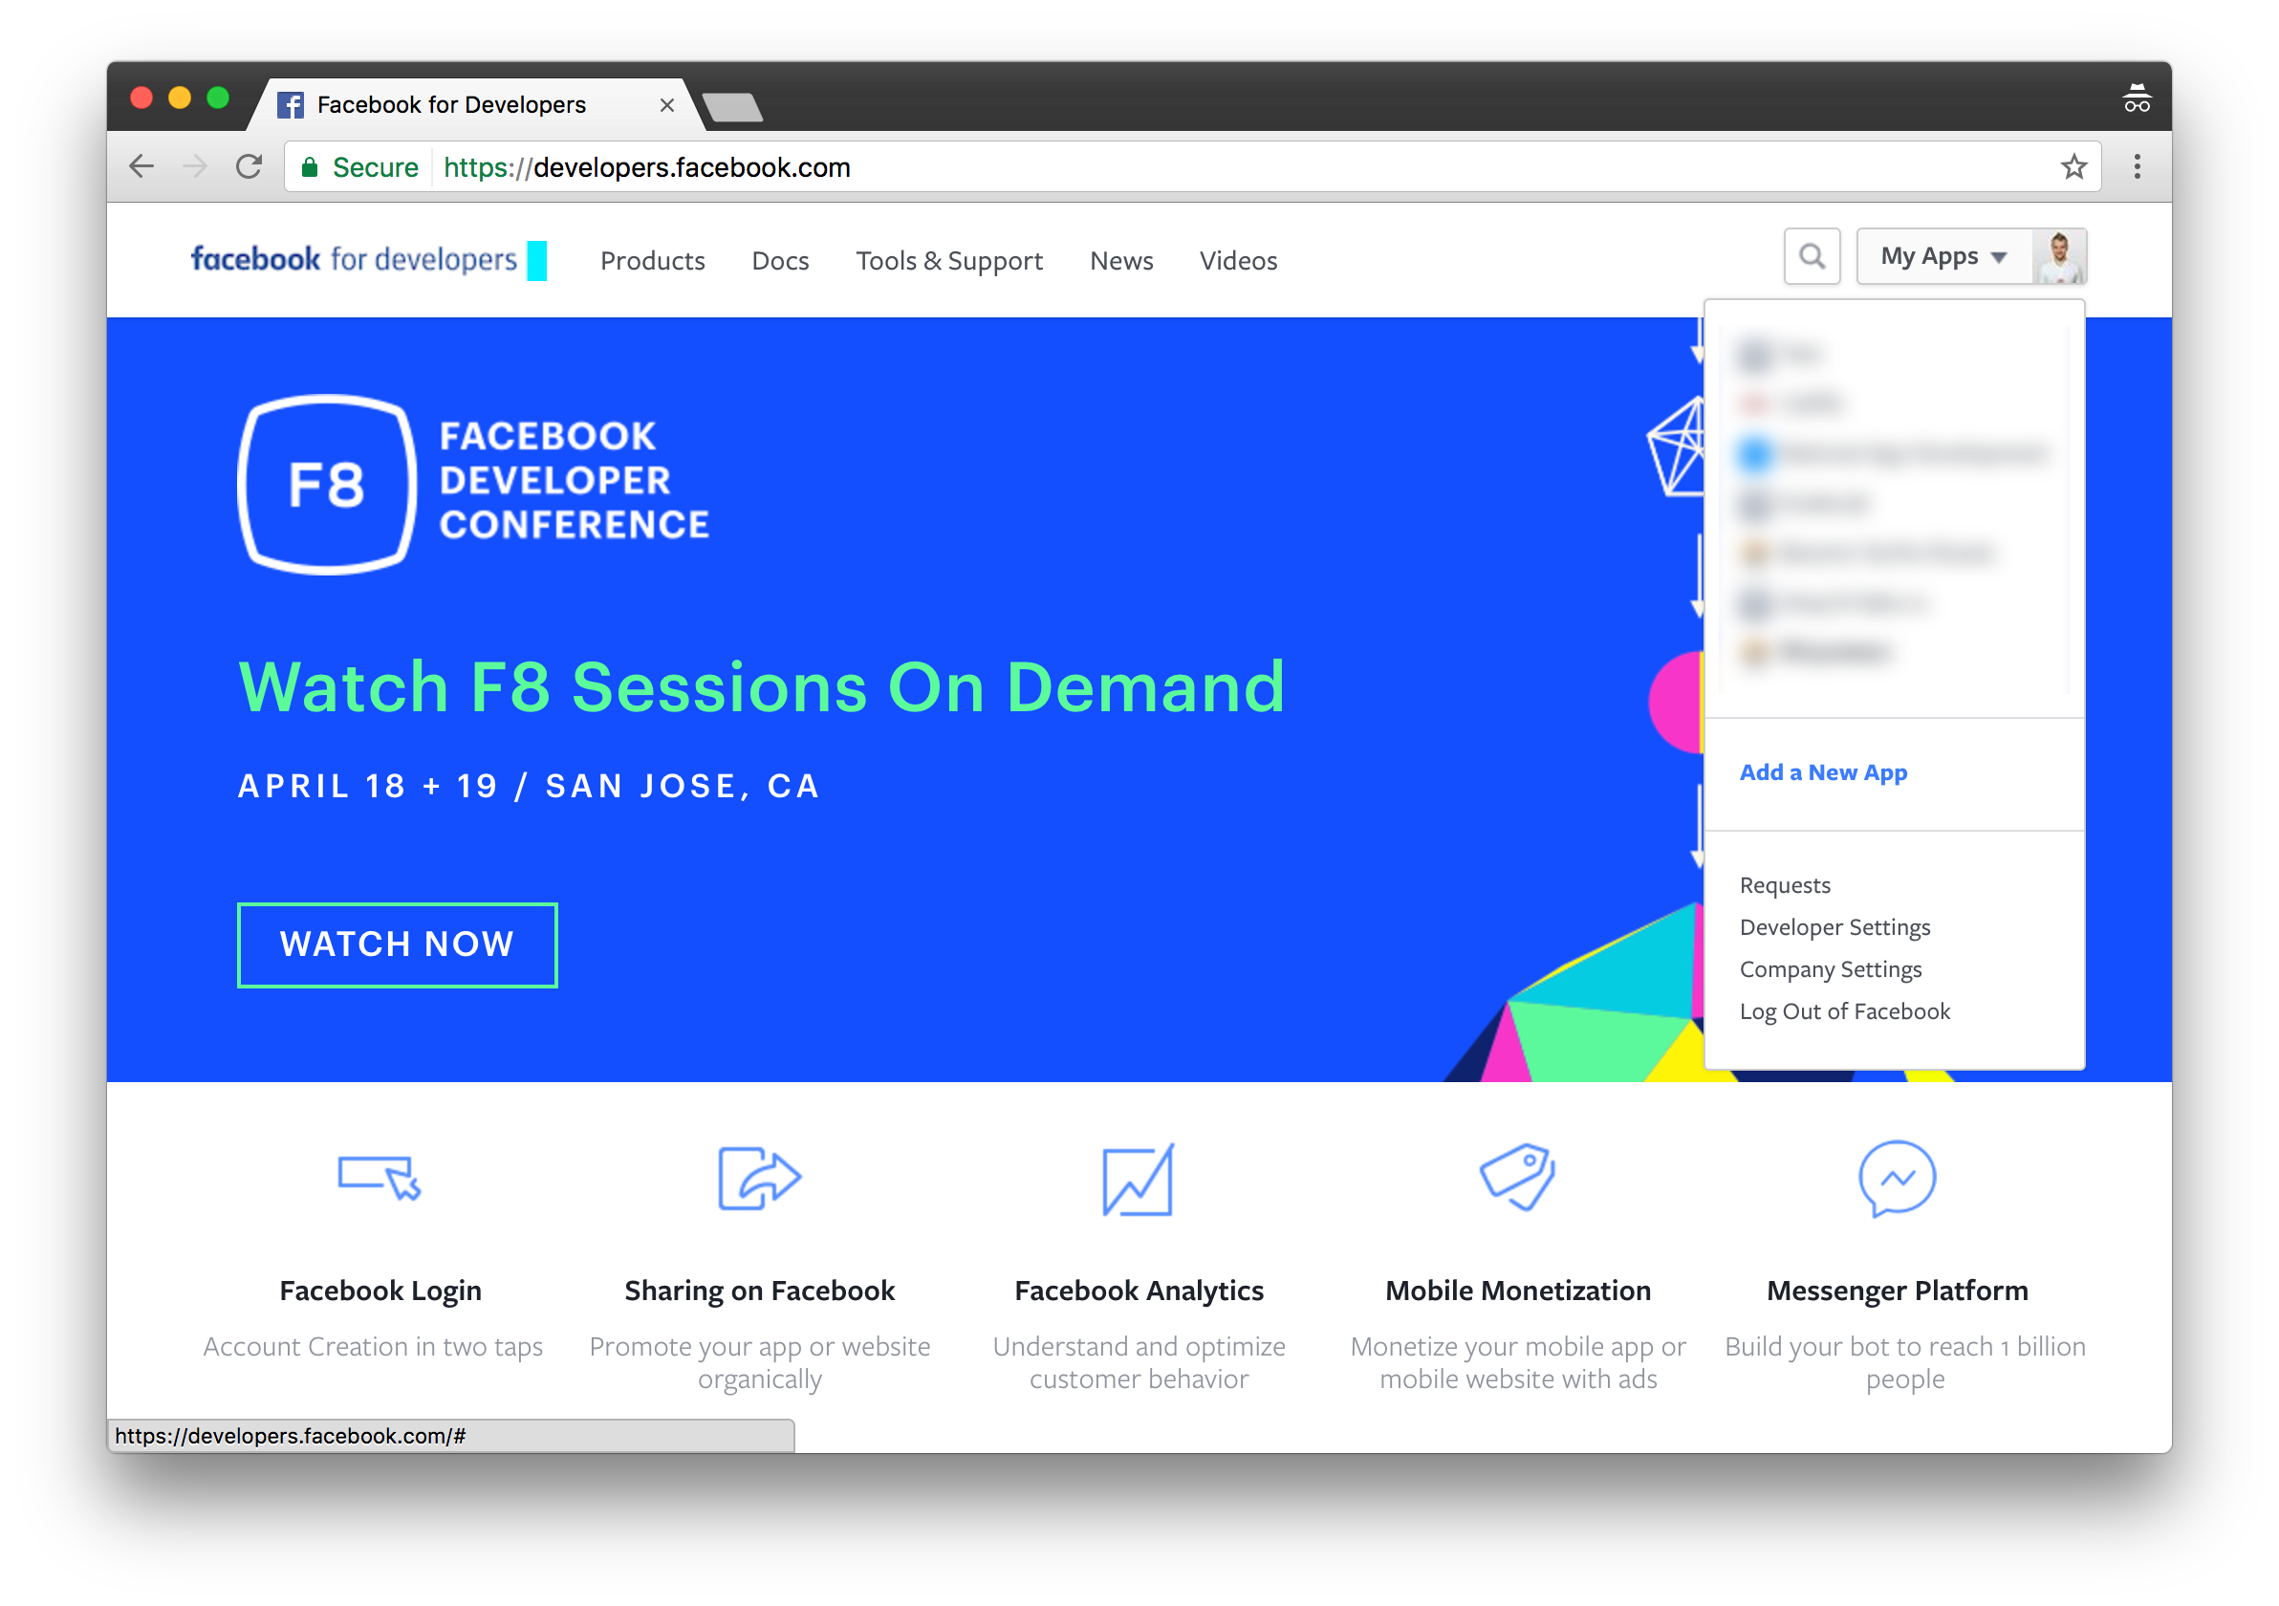Click the incognito mode indicator
2279x1606 pixels.
[x=2136, y=98]
